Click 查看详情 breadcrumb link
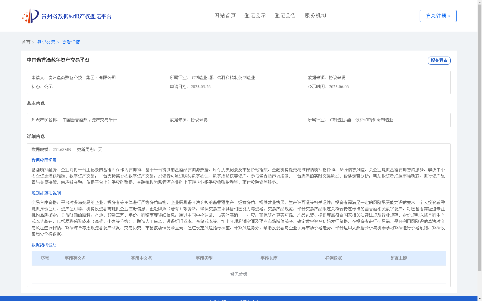 click(71, 42)
